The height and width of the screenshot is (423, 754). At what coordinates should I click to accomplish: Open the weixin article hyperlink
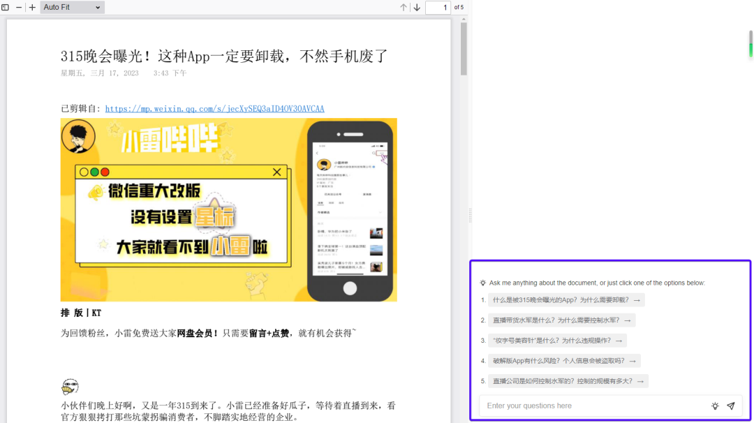[x=214, y=108]
